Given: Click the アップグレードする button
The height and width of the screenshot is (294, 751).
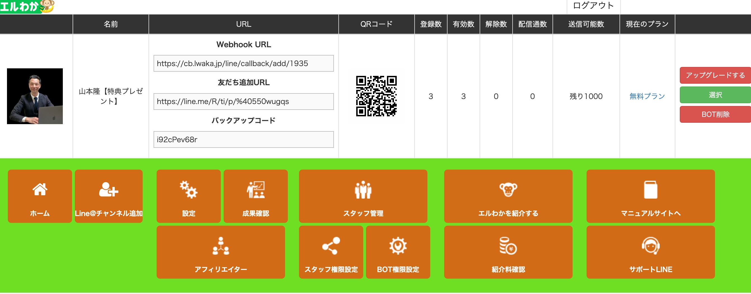Looking at the screenshot, I should (715, 75).
